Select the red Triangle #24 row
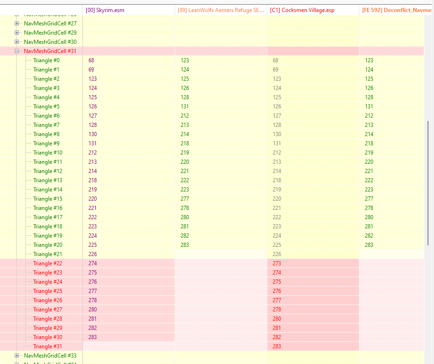The width and height of the screenshot is (434, 364). coord(212,282)
